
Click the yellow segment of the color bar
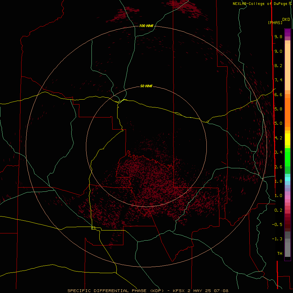(x=287, y=139)
